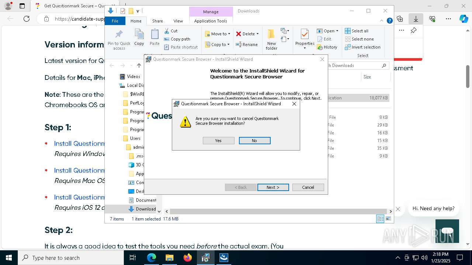Click Cut in the Explorer ribbon

(x=171, y=31)
